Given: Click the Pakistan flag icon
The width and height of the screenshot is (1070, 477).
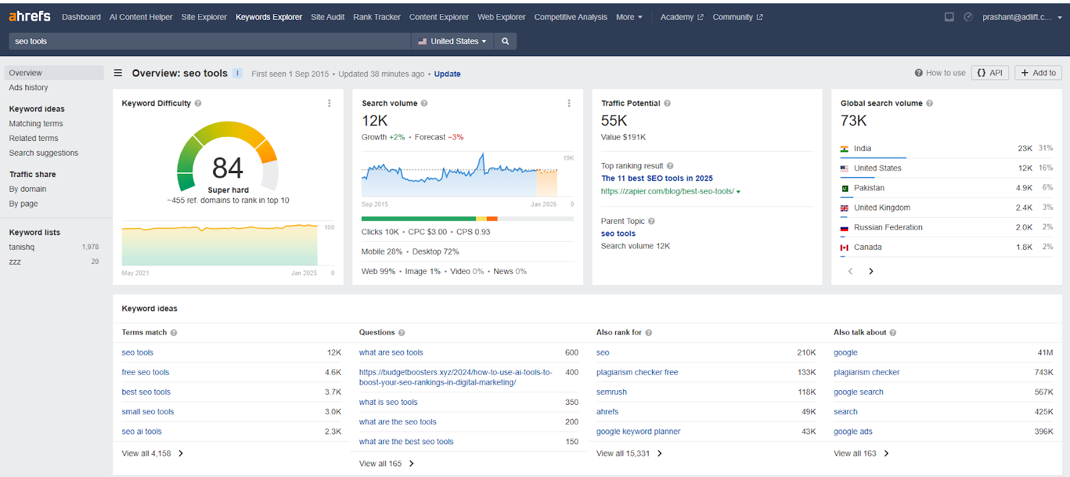Looking at the screenshot, I should (x=845, y=188).
